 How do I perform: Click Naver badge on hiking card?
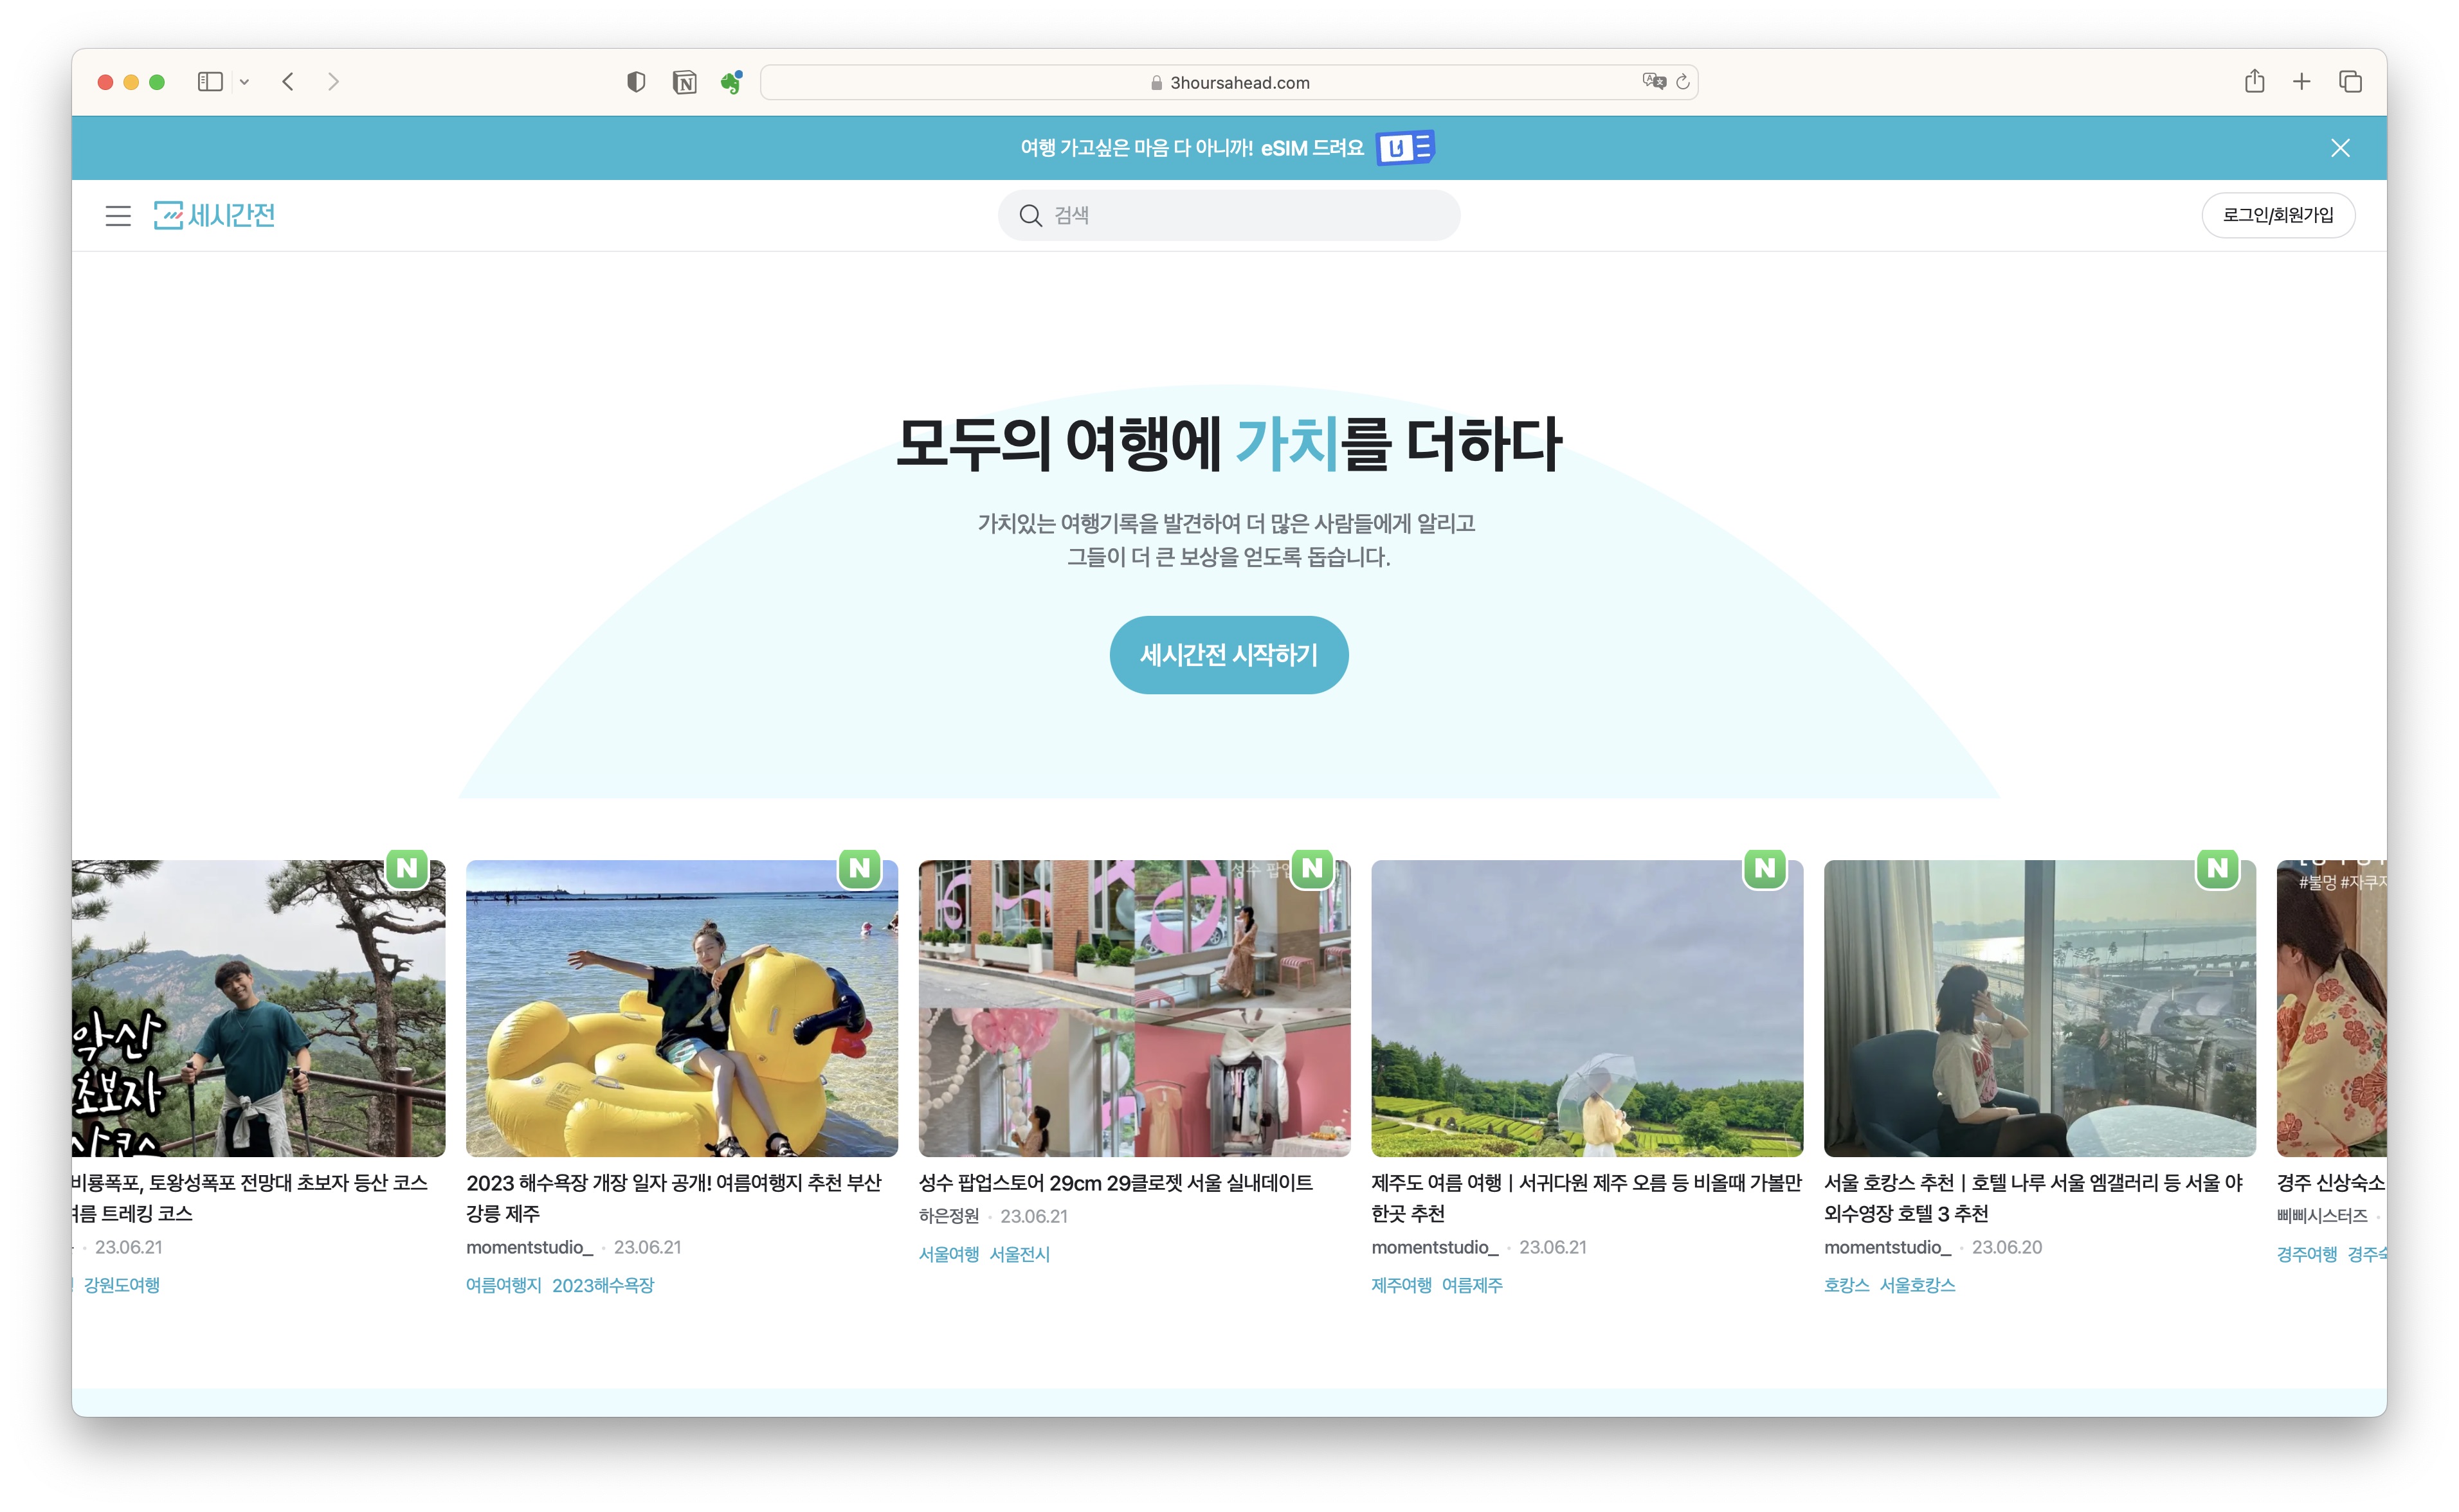[407, 868]
